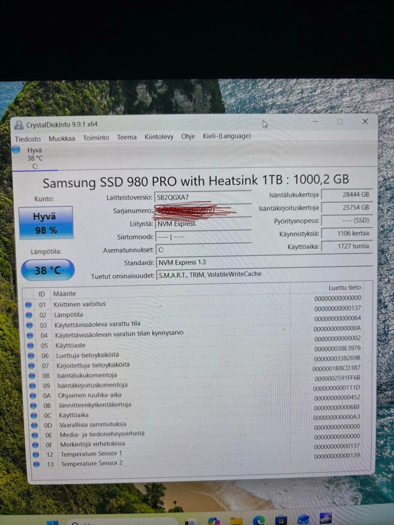
Task: Click status circle for row 09 Isäntäkirjoituskomentoja
Action: pos(33,386)
